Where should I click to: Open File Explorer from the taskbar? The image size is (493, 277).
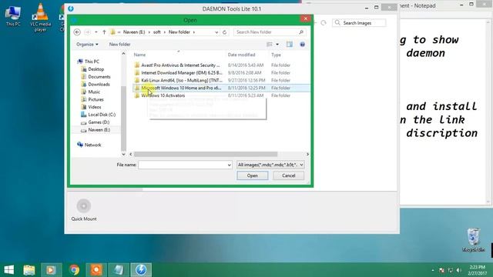(29, 270)
